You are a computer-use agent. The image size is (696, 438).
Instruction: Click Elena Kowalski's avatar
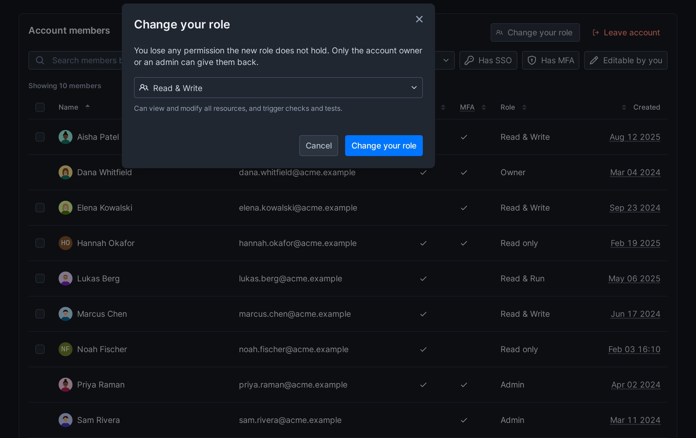66,208
